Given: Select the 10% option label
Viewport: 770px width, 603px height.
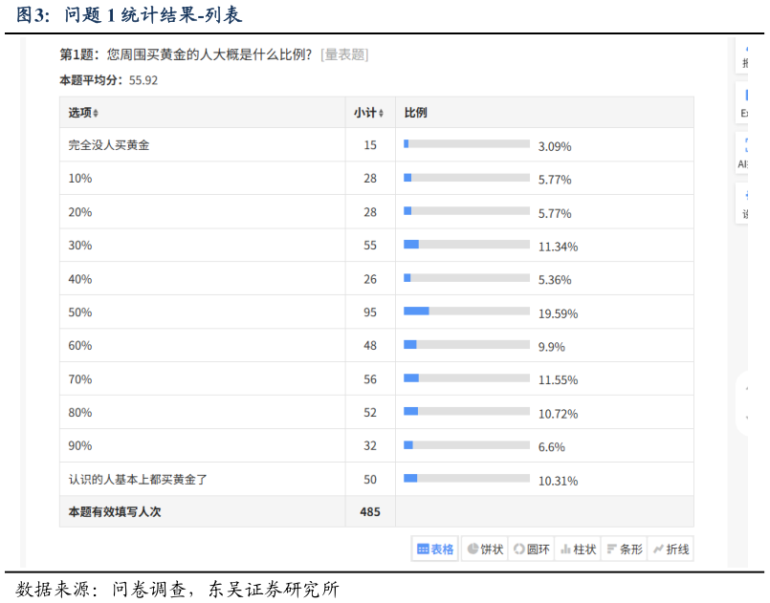Looking at the screenshot, I should pyautogui.click(x=80, y=178).
